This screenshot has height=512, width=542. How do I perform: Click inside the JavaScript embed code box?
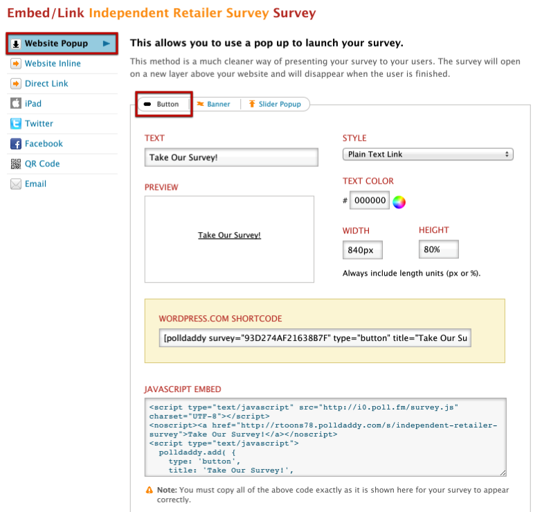[325, 436]
